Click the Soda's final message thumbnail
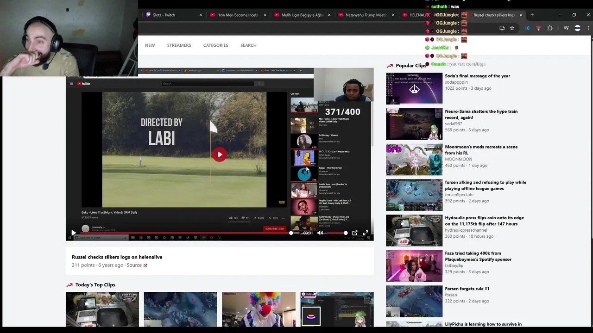Image resolution: width=593 pixels, height=333 pixels. pos(414,88)
